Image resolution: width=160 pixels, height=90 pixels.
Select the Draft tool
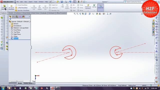(73, 8)
